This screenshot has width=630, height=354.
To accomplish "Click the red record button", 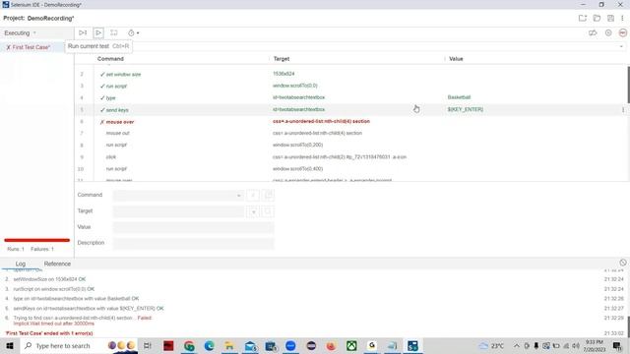I will [x=623, y=32].
